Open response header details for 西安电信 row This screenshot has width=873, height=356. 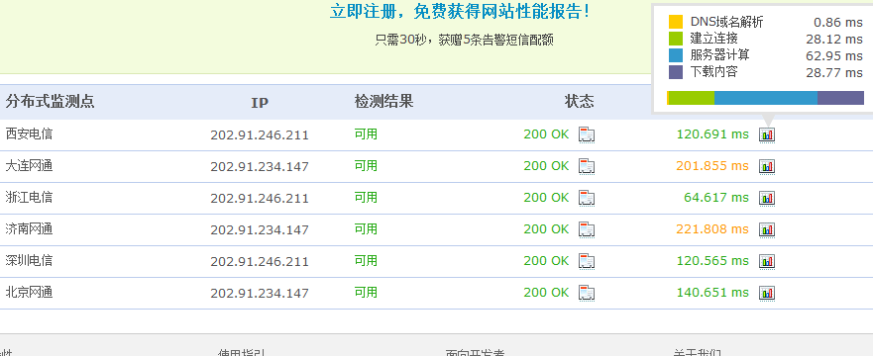pyautogui.click(x=587, y=134)
